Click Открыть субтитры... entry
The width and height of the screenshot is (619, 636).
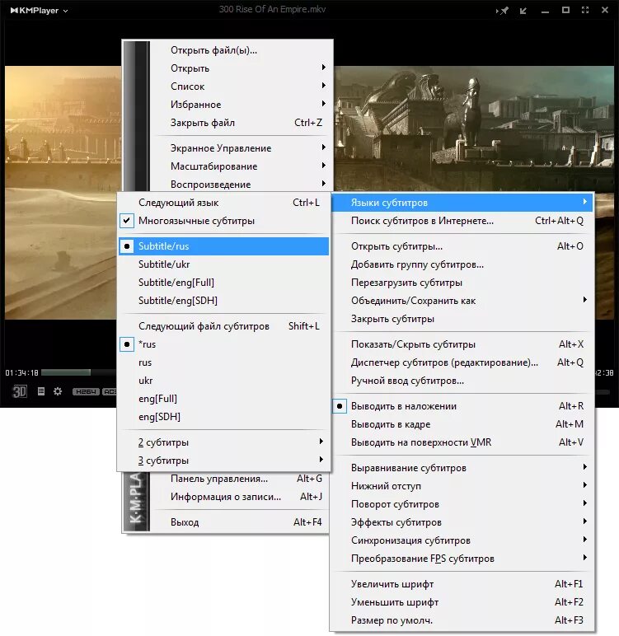[462, 246]
